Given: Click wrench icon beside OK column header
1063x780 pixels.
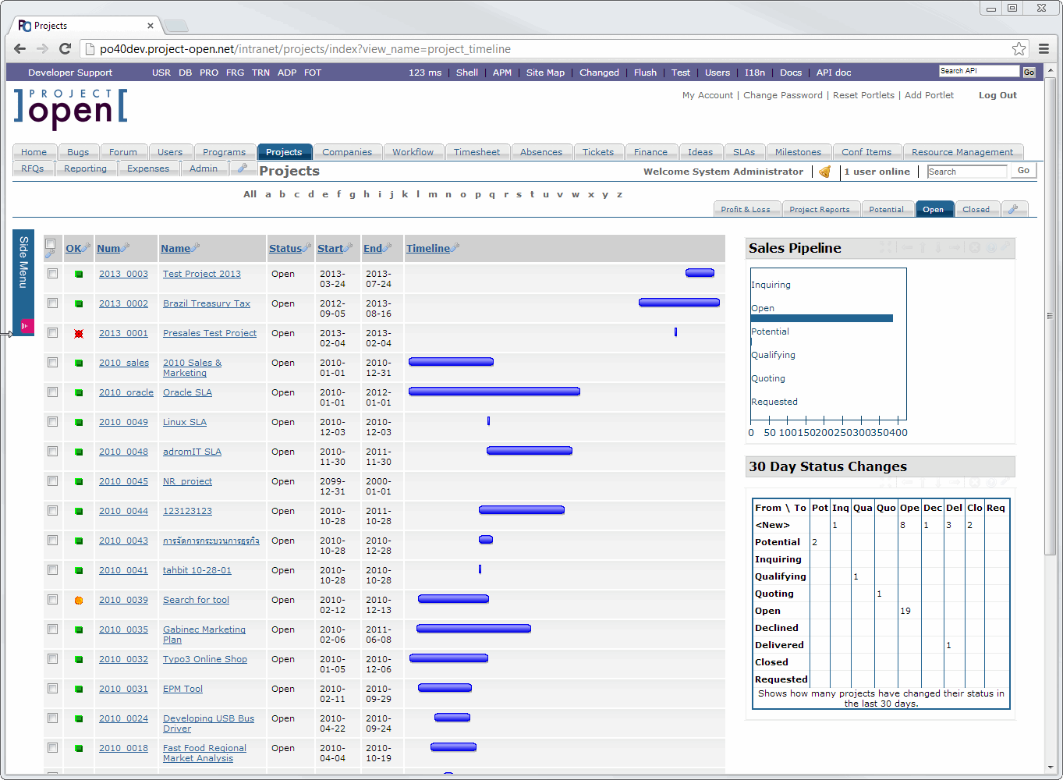Looking at the screenshot, I should point(87,247).
